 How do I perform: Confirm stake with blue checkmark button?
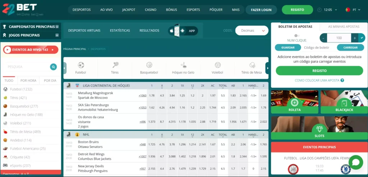(x=362, y=38)
